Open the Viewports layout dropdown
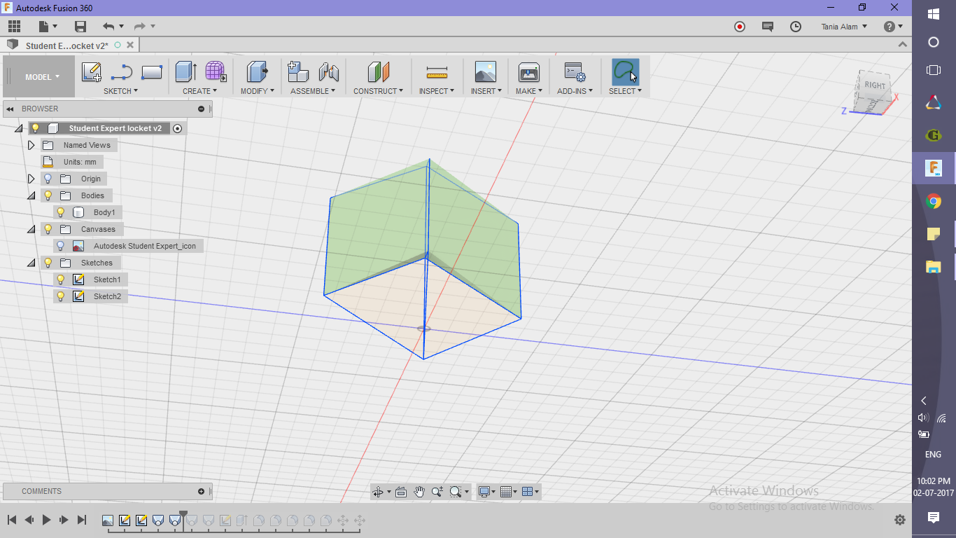 tap(531, 492)
